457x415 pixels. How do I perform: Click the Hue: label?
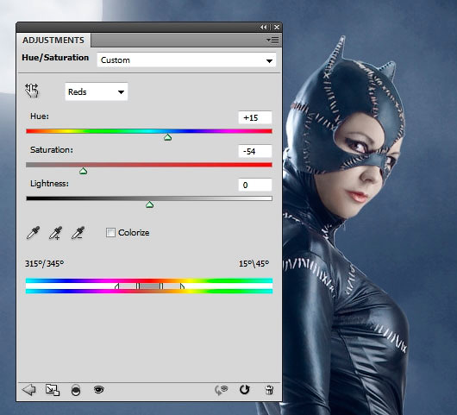40,116
